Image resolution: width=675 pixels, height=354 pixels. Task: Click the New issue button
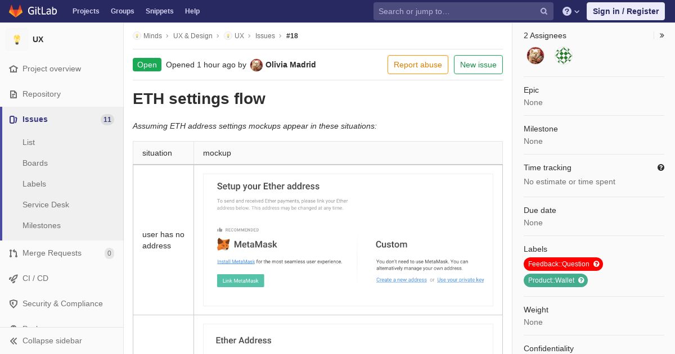click(x=478, y=65)
